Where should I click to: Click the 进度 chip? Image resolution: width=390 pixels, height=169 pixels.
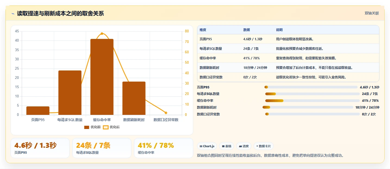click(x=244, y=146)
